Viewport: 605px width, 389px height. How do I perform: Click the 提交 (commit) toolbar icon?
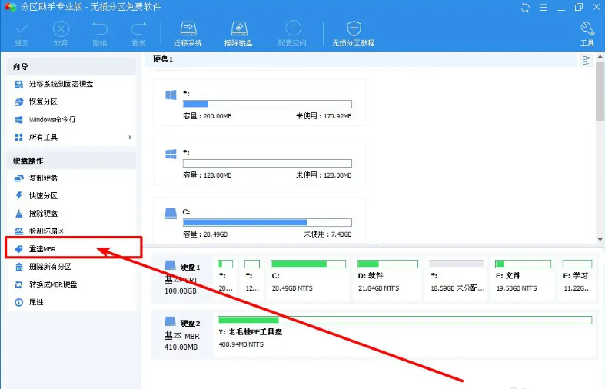(22, 34)
